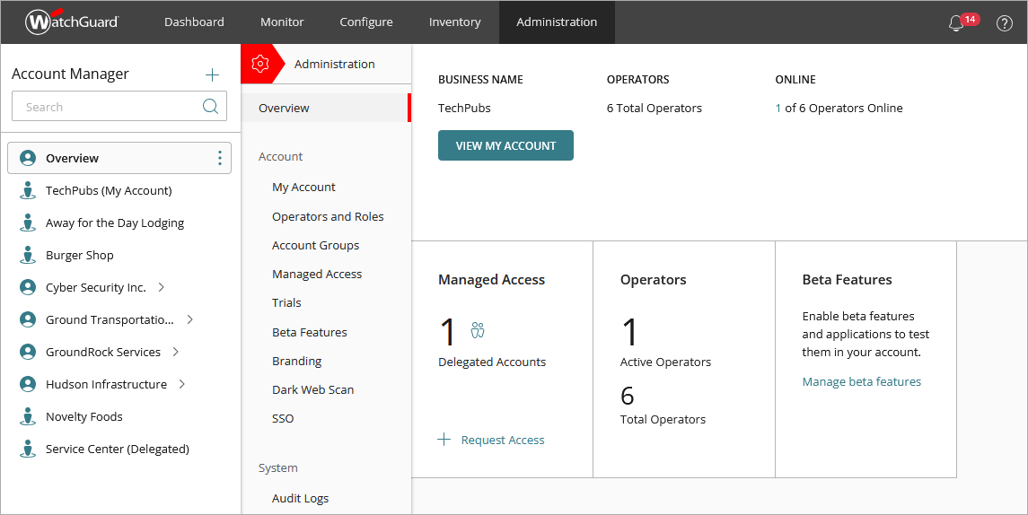Click the Manage beta features link
1028x515 pixels.
pos(862,382)
